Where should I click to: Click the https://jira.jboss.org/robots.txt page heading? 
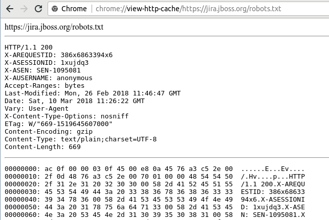54,27
